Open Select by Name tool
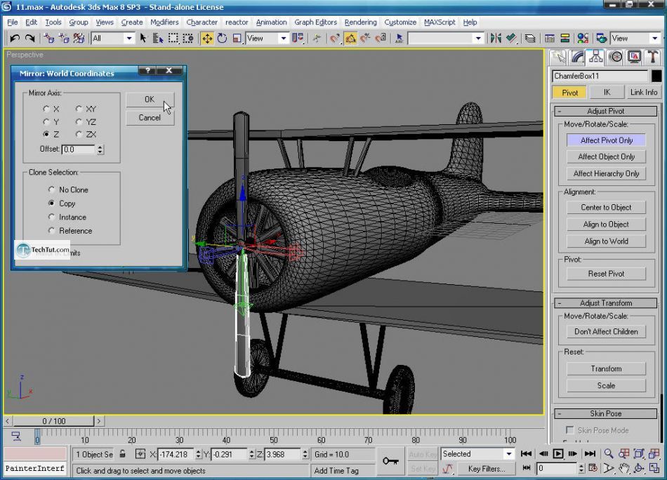The width and height of the screenshot is (667, 480). (158, 39)
